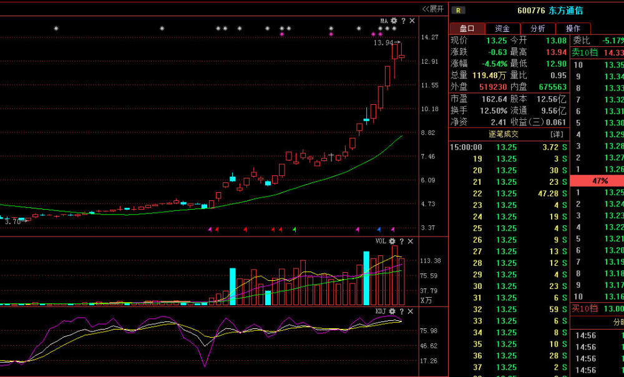Open the VOL indicator settings gear
Viewport: 624px width, 377px height.
click(x=392, y=241)
